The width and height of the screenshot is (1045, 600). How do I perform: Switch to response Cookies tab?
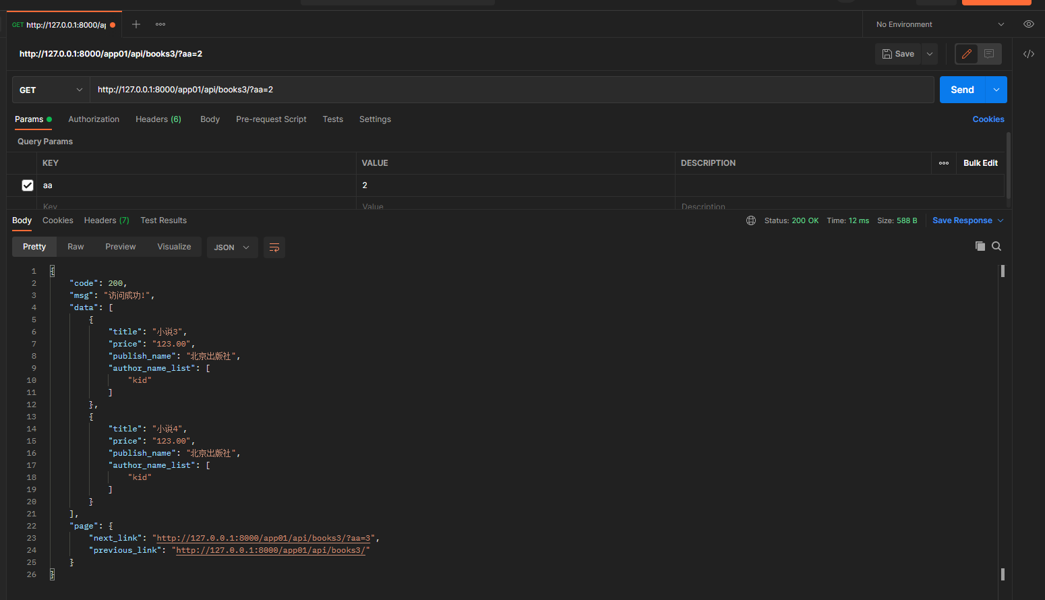[58, 220]
